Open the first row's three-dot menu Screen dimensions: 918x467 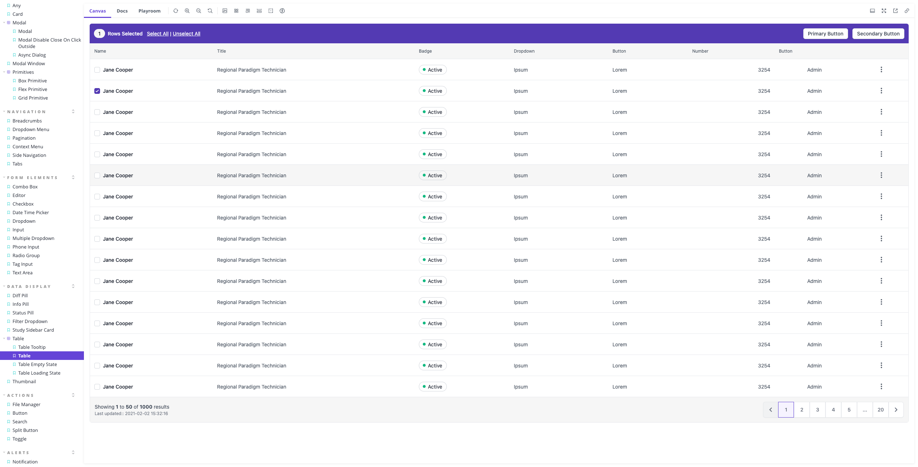click(881, 69)
